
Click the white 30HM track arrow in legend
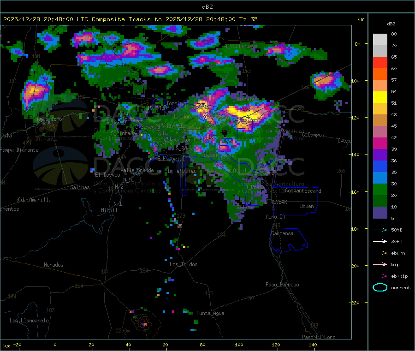pos(380,241)
